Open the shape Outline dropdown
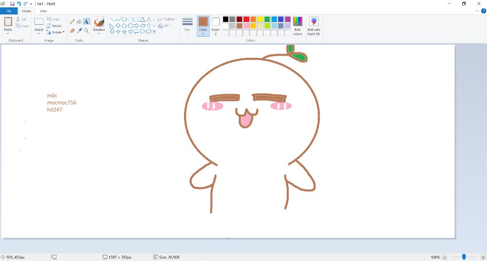The width and height of the screenshot is (487, 261). pos(167,19)
